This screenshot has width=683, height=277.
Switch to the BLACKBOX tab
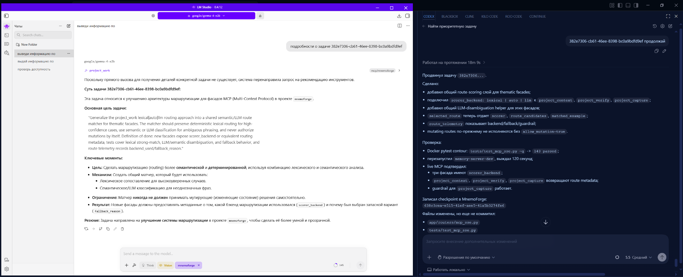click(450, 16)
